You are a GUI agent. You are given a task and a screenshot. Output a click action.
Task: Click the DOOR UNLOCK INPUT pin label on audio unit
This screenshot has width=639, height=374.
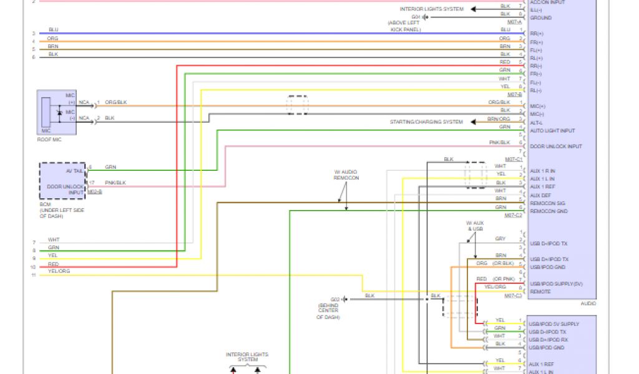pos(556,146)
